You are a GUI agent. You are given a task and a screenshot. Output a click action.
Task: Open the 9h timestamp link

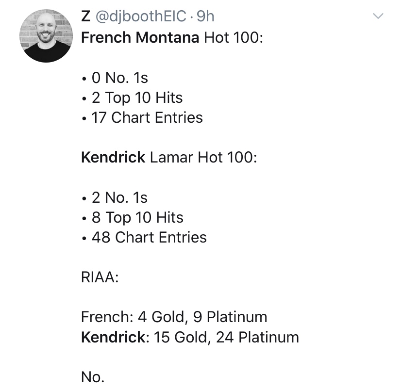tap(205, 16)
